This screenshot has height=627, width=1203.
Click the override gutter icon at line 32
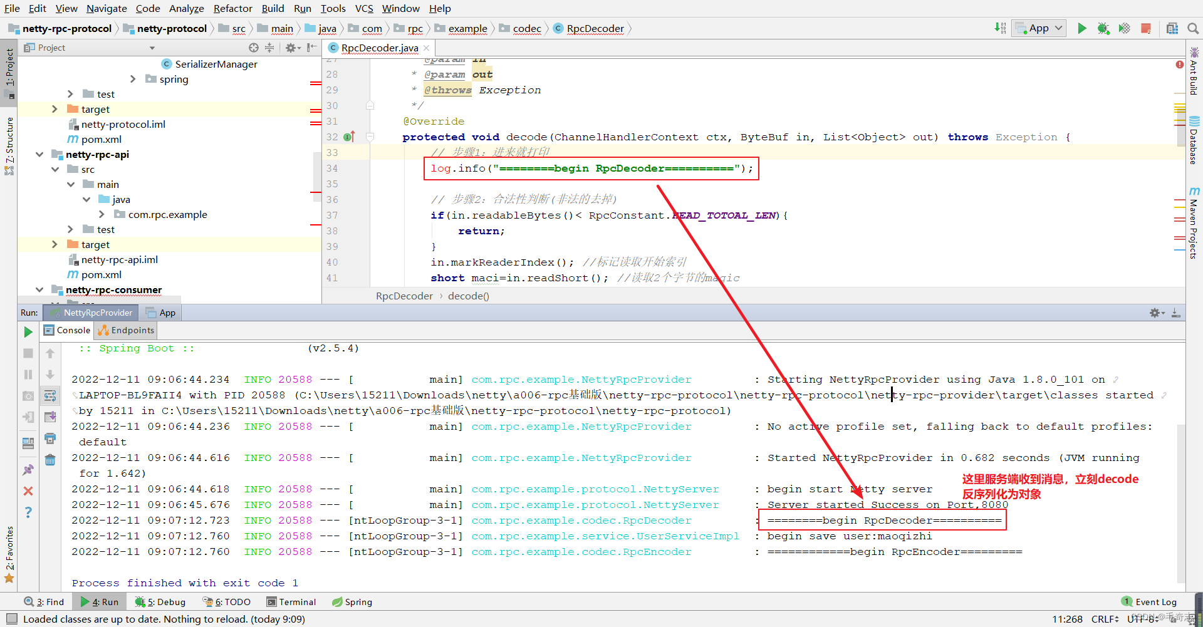point(349,137)
